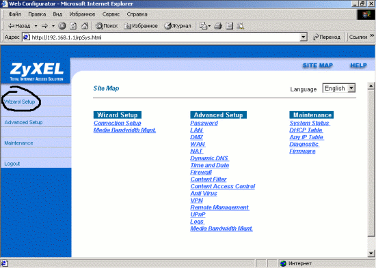
Task: Open the Back button history dropdown arrow
Action: (36, 26)
